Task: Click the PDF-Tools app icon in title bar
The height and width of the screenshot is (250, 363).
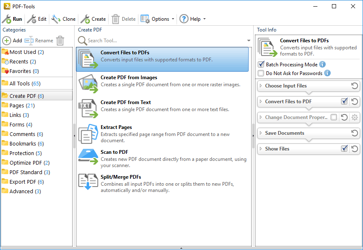Action: click(x=7, y=6)
